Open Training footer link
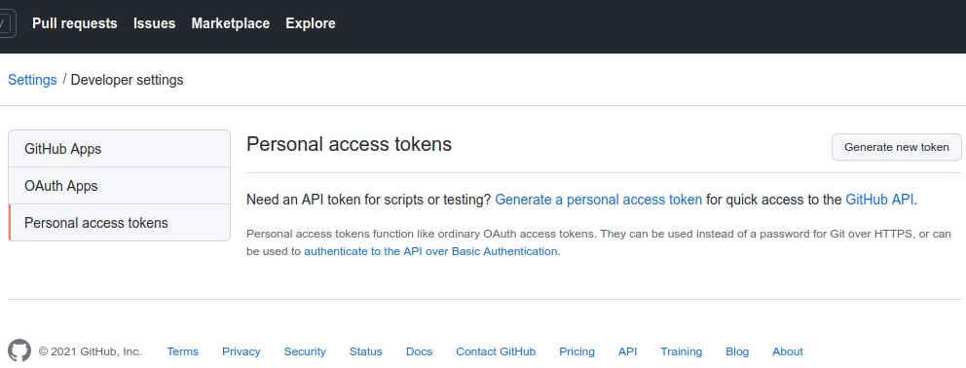This screenshot has height=368, width=966. 682,351
